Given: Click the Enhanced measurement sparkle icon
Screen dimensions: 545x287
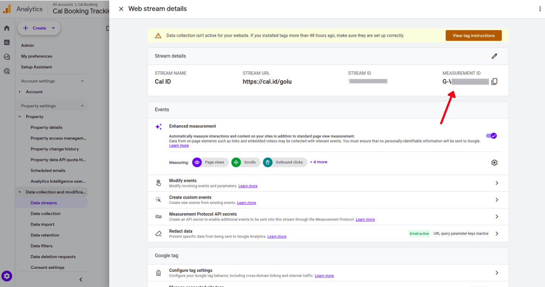Looking at the screenshot, I should 159,127.
